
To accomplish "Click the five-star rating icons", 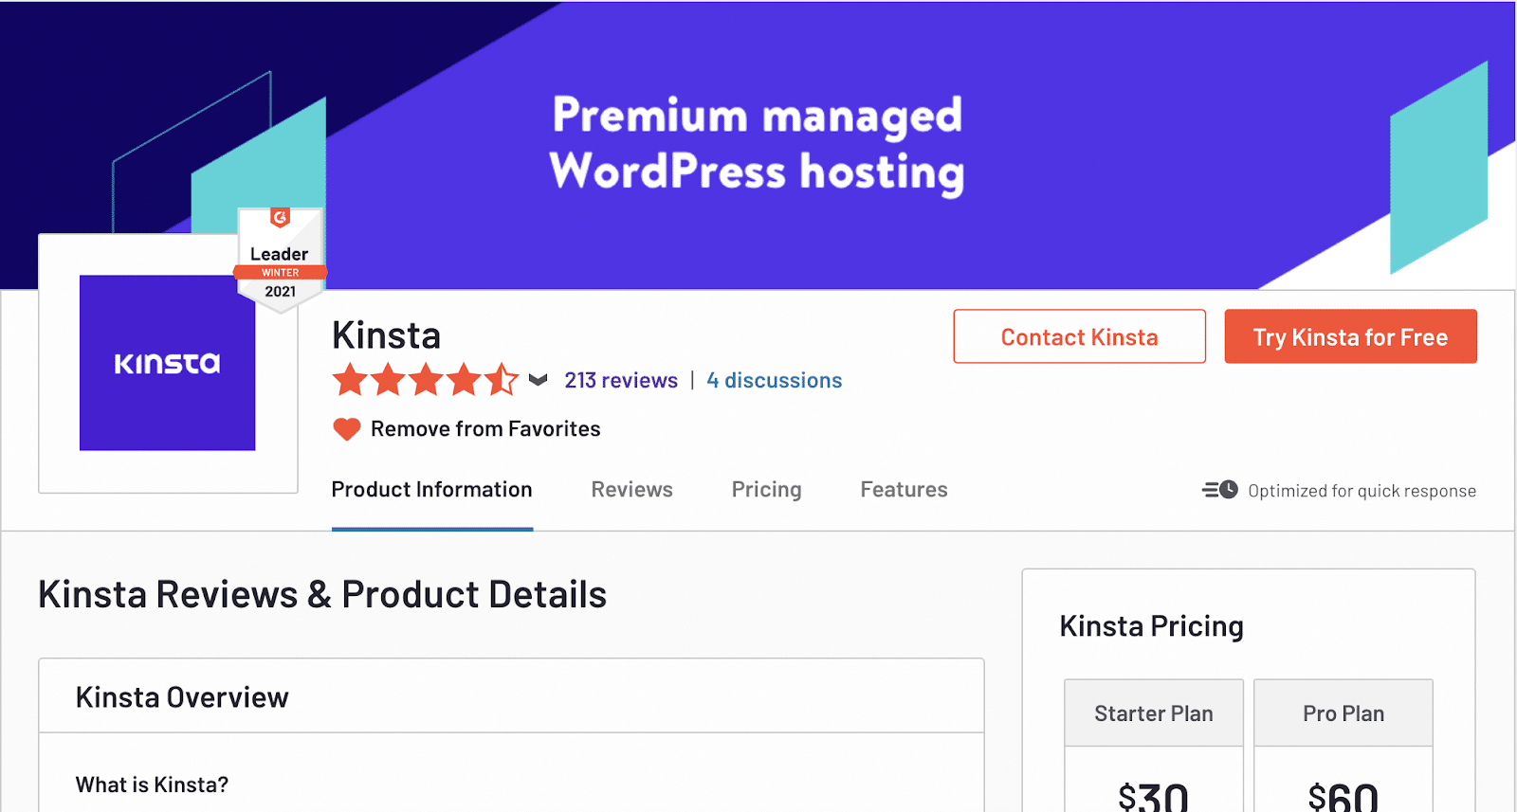I will [x=426, y=380].
